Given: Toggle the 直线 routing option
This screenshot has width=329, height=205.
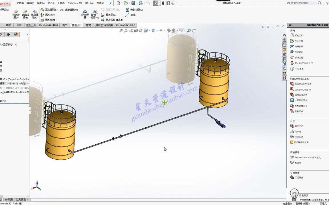Looking at the screenshot, I should 132,15.
